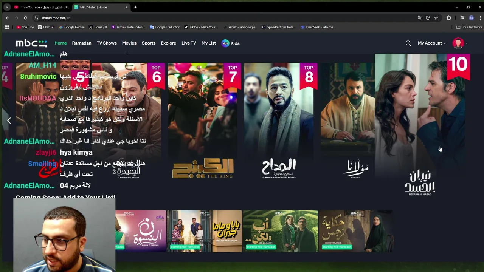The height and width of the screenshot is (272, 484).
Task: Open Speedtest by Ookla bookmark
Action: [x=279, y=27]
